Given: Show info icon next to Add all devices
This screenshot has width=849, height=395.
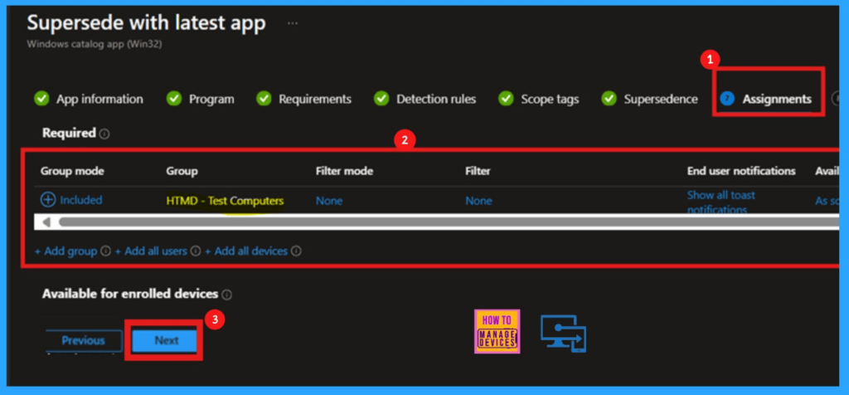Looking at the screenshot, I should 296,251.
